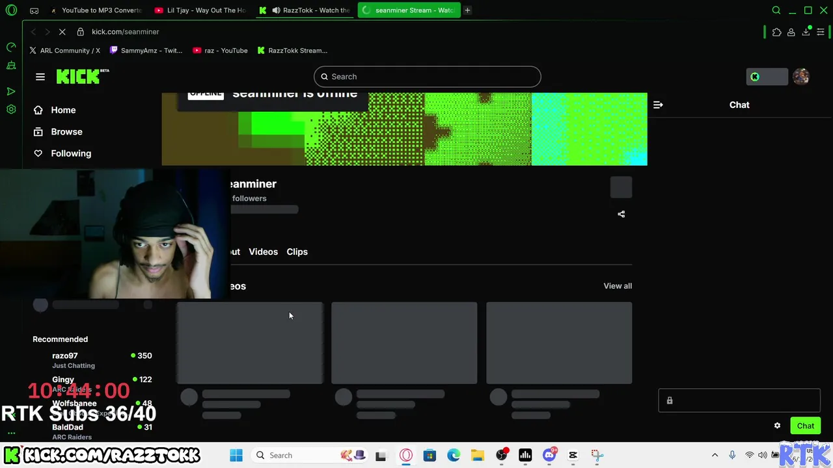The width and height of the screenshot is (833, 468).
Task: Open RazzTokk Stream bookmark
Action: [292, 51]
